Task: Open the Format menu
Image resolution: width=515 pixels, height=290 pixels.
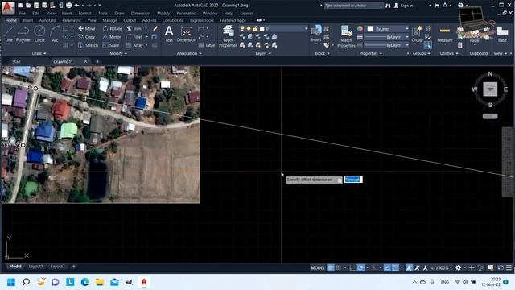Action: (84, 14)
